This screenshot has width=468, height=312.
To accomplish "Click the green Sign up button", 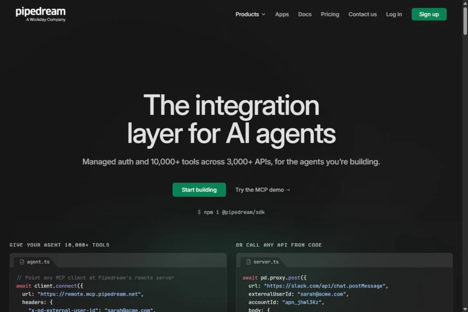I will click(x=429, y=14).
